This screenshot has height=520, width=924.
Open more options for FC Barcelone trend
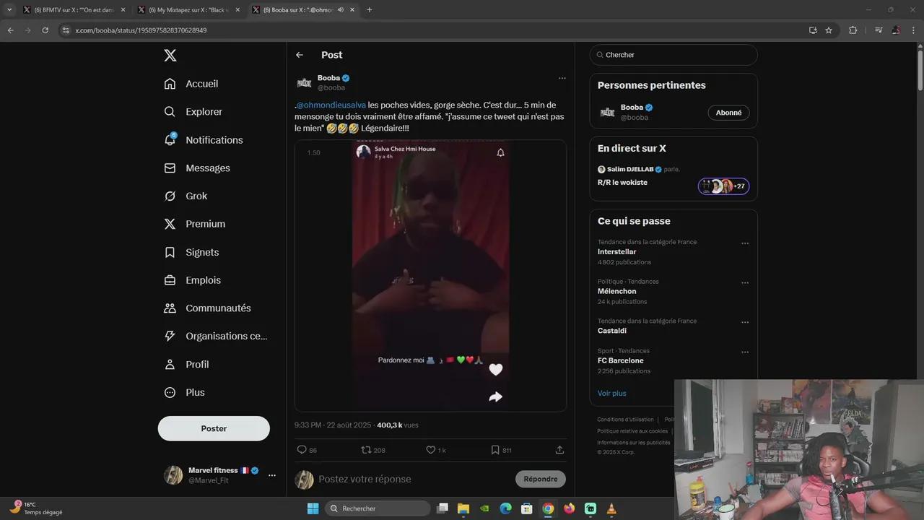click(745, 352)
